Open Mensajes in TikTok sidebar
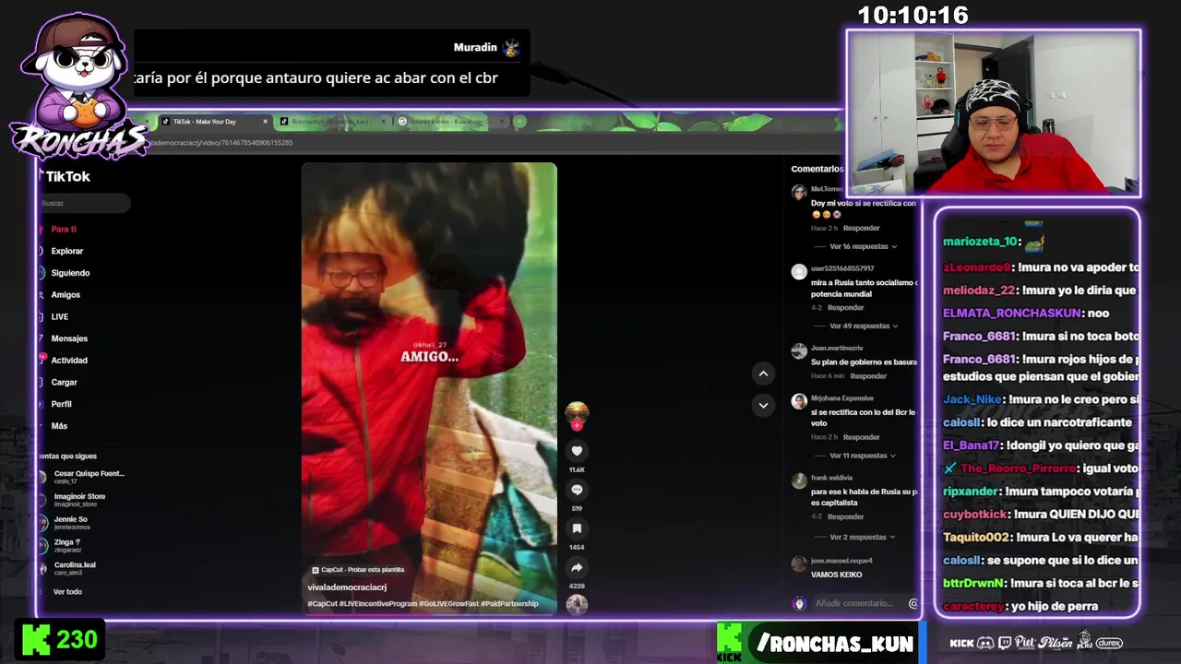 click(69, 338)
